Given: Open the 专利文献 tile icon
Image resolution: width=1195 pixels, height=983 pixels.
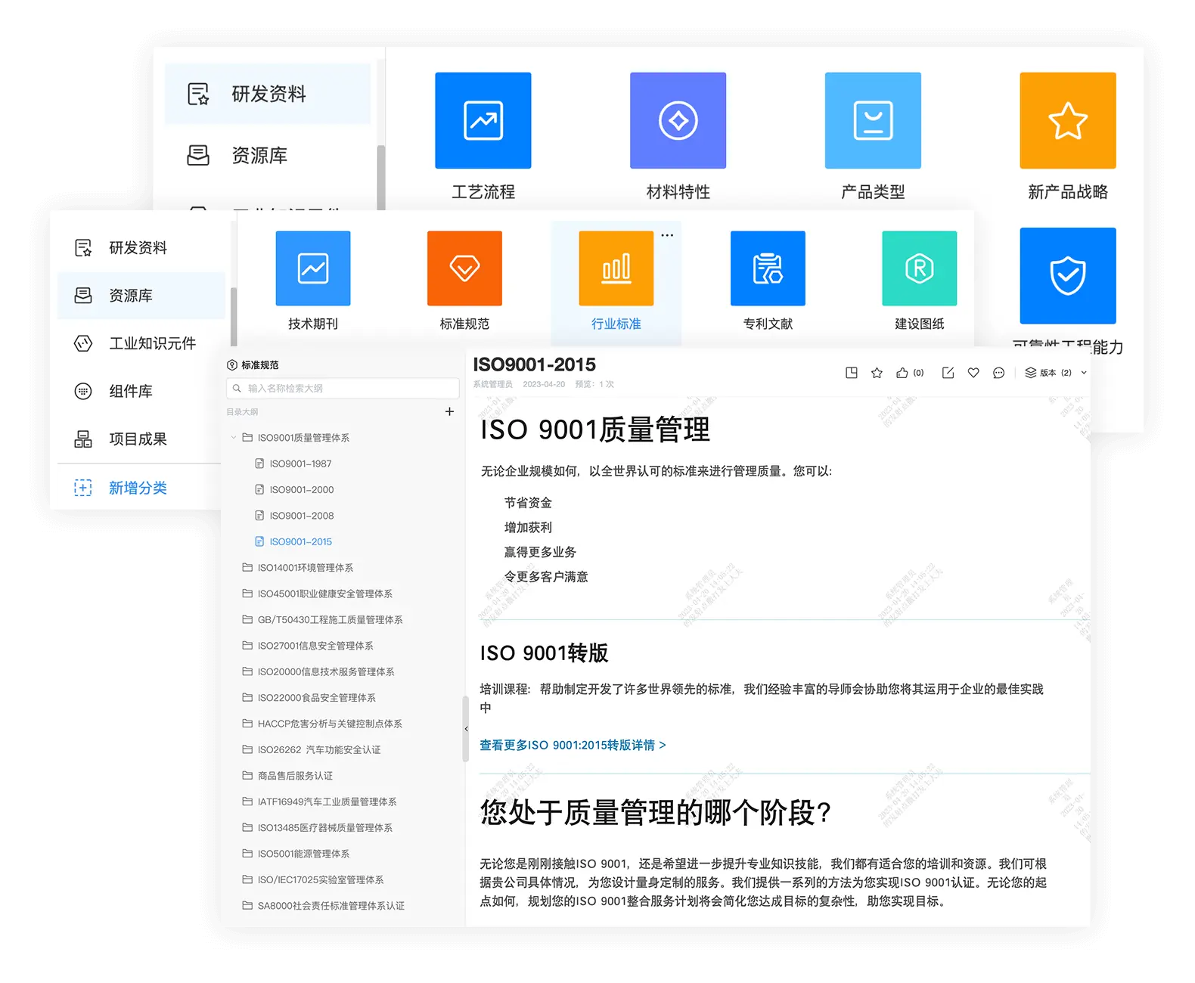Looking at the screenshot, I should tap(768, 268).
